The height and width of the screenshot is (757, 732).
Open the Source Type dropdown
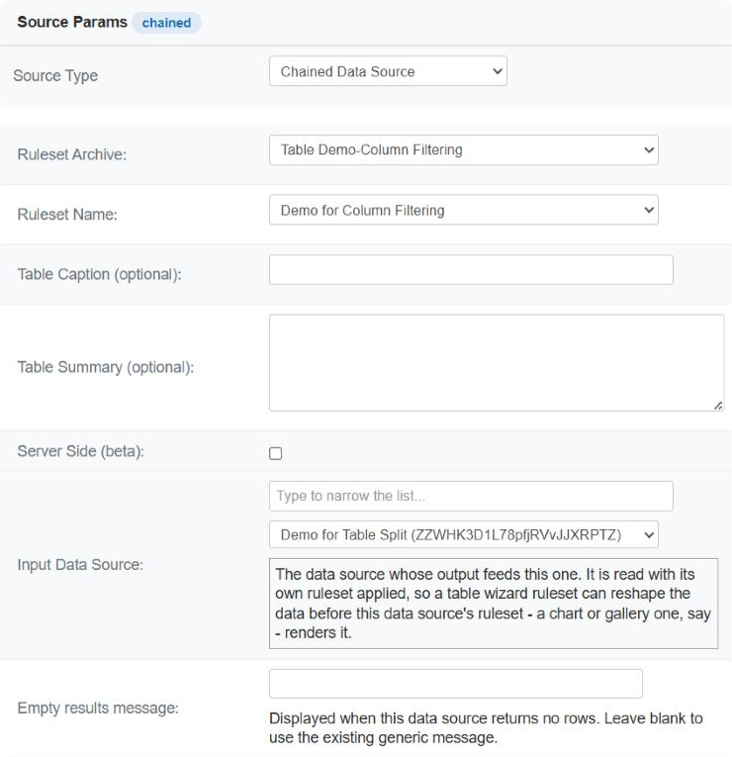(x=388, y=71)
